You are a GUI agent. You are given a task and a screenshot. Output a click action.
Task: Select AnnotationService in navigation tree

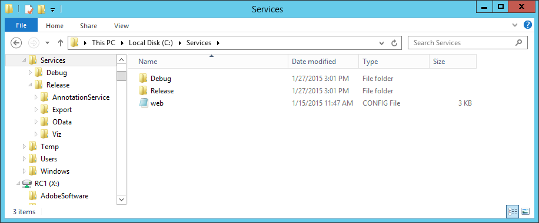pyautogui.click(x=81, y=97)
